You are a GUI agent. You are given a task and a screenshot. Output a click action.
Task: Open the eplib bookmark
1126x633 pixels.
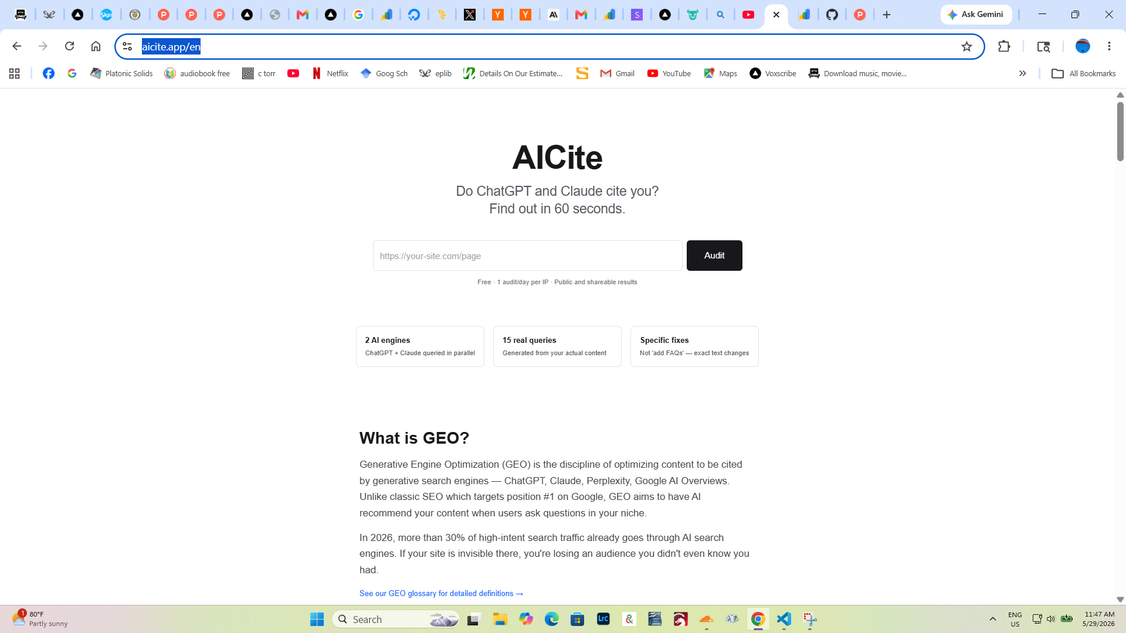coord(435,73)
